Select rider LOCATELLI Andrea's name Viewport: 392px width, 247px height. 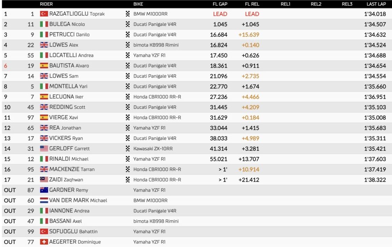click(71, 55)
